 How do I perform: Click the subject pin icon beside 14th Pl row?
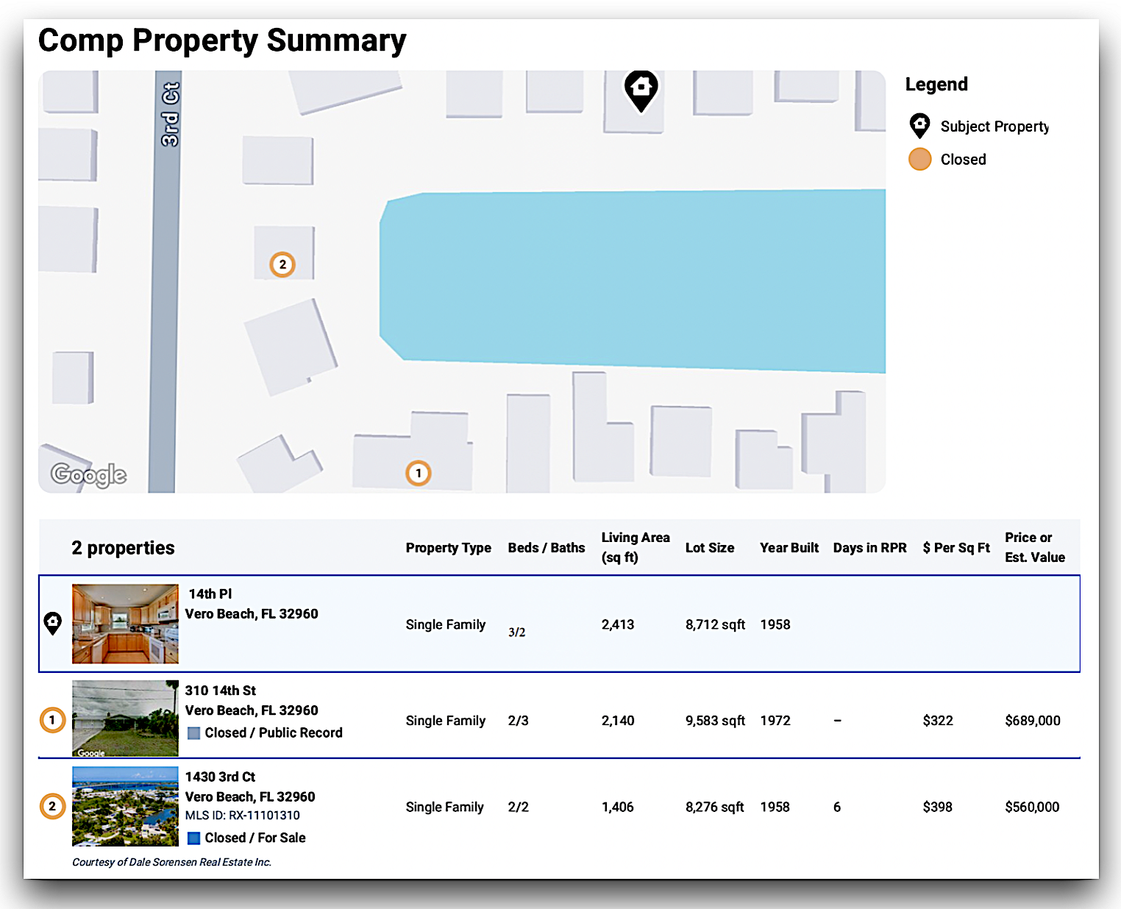click(x=52, y=624)
